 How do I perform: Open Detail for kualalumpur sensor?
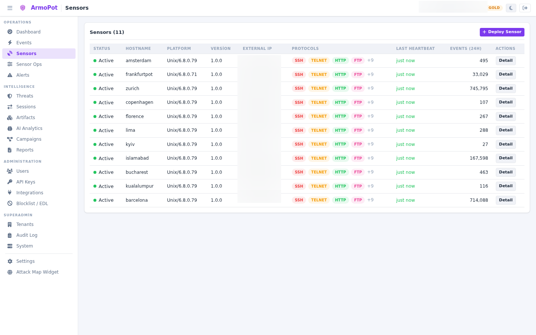(x=505, y=186)
